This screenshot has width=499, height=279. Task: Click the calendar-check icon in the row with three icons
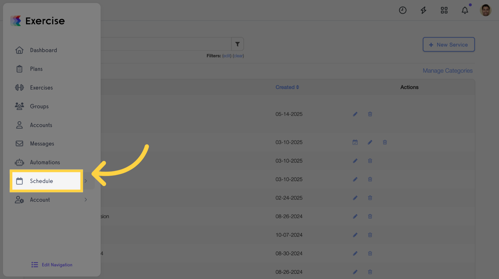(x=355, y=142)
